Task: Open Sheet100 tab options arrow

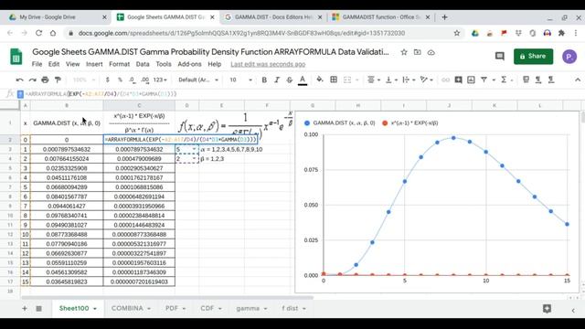Action: tap(95, 309)
